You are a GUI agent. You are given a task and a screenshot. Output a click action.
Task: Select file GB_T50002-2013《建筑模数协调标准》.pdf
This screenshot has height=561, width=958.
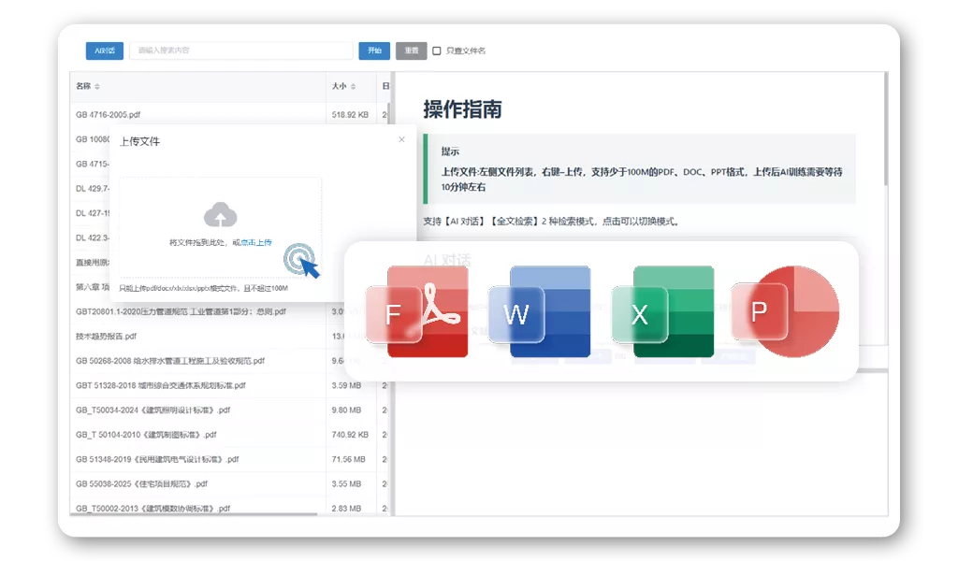click(x=152, y=509)
